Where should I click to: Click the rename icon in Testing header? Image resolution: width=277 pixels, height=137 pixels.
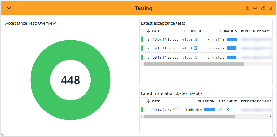pos(255,8)
